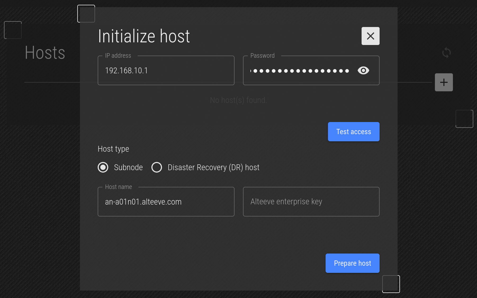
Task: Click the 'No host(s) found.' message
Action: (x=238, y=100)
